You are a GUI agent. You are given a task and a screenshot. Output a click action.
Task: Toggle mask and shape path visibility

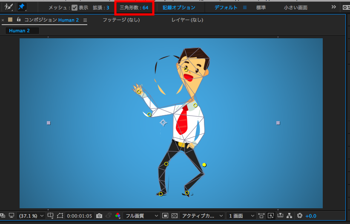pyautogui.click(x=60, y=216)
